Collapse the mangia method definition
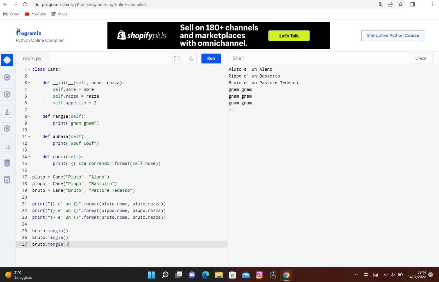Viewport: 439px width, 282px height. (29, 116)
